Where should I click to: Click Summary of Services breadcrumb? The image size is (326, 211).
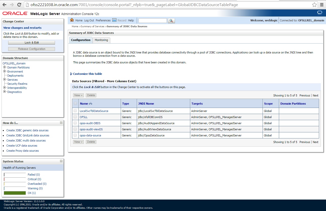92,26
